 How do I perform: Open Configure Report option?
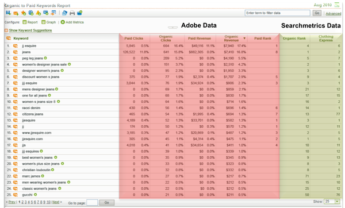click(x=30, y=22)
